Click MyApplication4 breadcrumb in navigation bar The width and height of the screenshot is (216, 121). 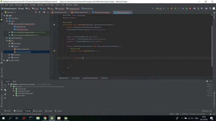tap(9, 8)
